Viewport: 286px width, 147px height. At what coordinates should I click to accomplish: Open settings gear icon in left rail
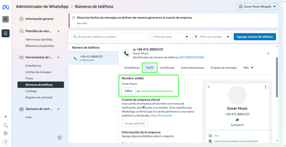[x=6, y=133]
